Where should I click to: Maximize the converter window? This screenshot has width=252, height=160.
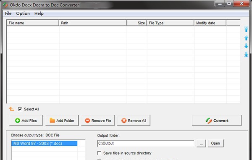coord(229,3)
